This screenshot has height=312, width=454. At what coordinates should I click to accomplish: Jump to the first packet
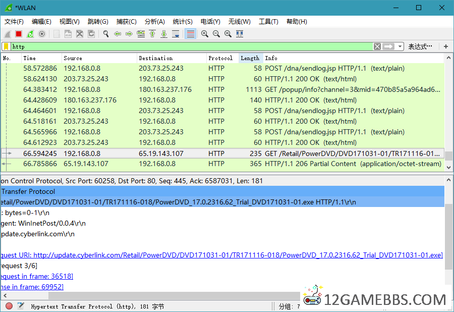click(x=152, y=34)
